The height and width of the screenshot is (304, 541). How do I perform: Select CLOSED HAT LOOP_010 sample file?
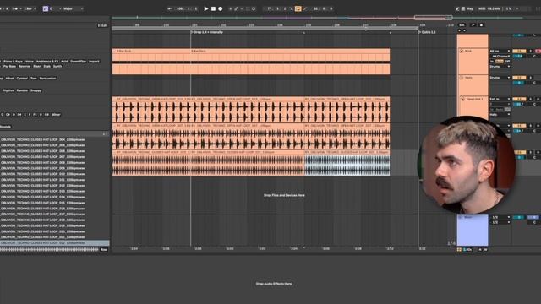tap(43, 174)
